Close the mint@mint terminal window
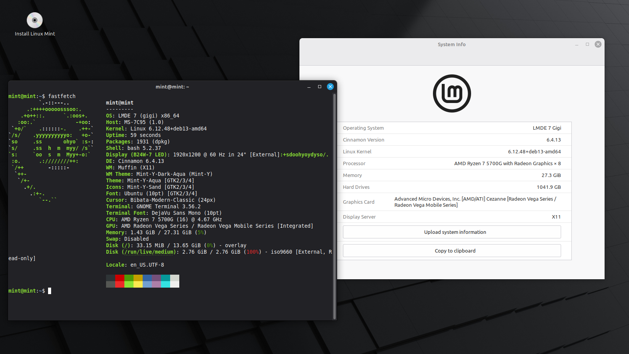The height and width of the screenshot is (354, 629). point(330,87)
